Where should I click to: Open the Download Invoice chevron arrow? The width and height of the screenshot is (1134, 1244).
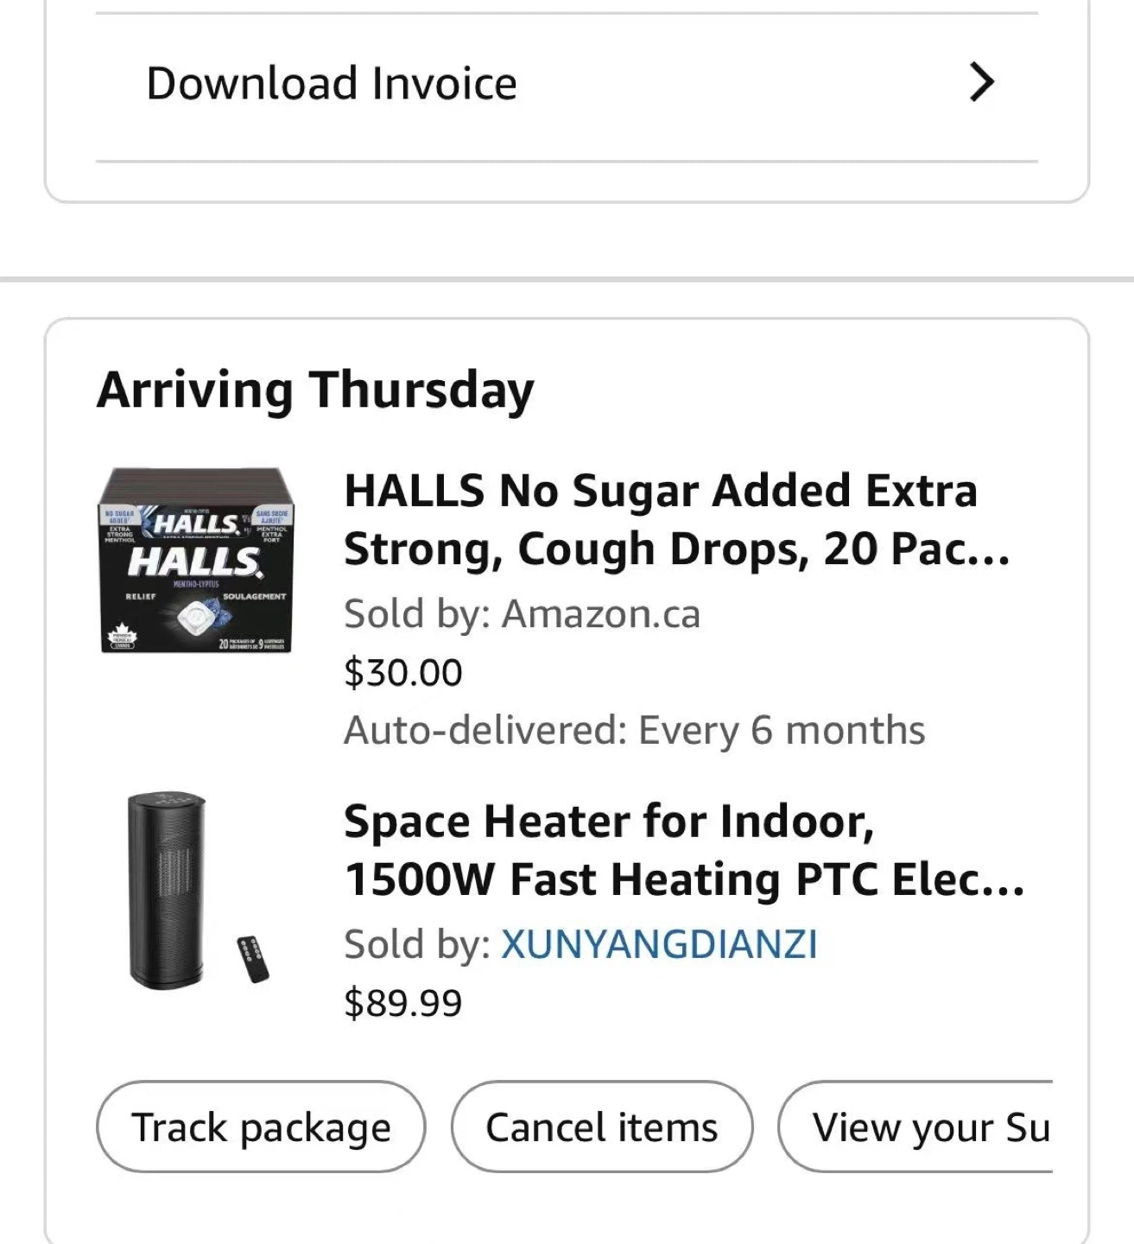tap(982, 83)
